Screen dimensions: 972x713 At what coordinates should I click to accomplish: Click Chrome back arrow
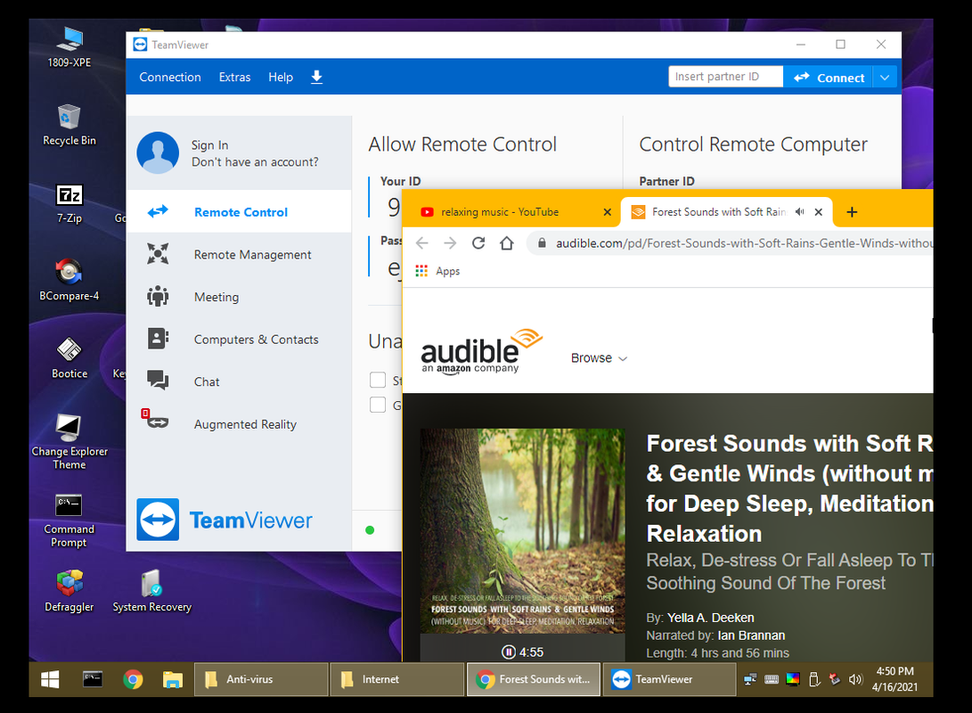pyautogui.click(x=422, y=243)
